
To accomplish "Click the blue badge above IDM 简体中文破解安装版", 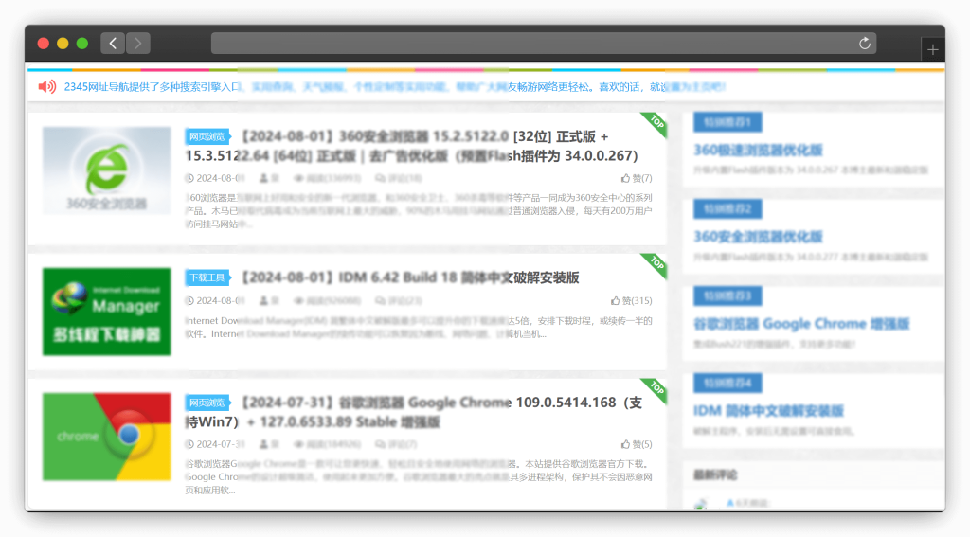I will [x=727, y=383].
